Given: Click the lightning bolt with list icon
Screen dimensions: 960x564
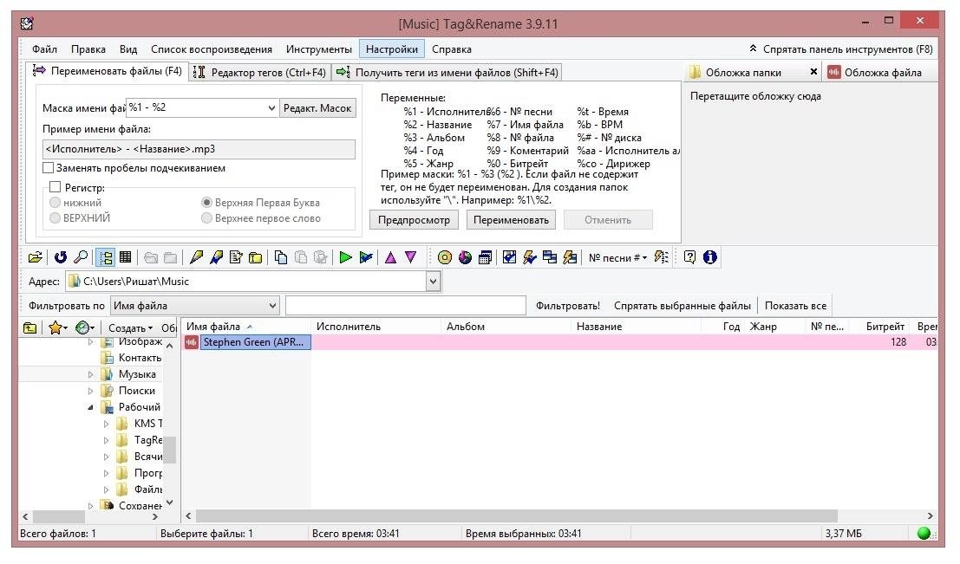Looking at the screenshot, I should tap(661, 257).
